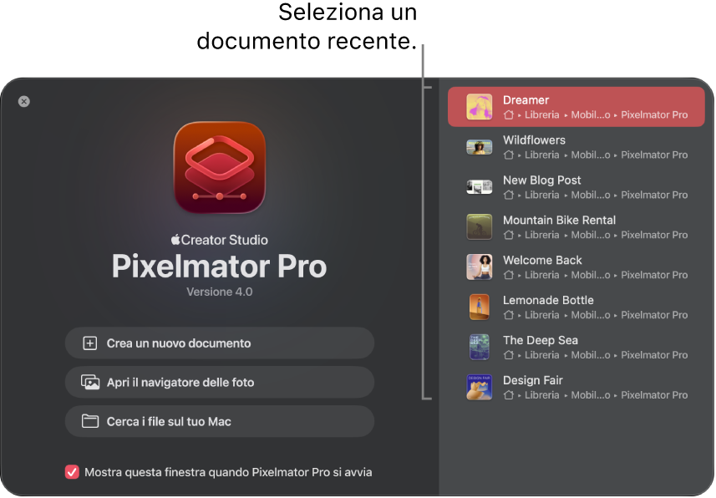The image size is (716, 498).
Task: Click the Libreria path segment under Dreamer
Action: click(542, 115)
